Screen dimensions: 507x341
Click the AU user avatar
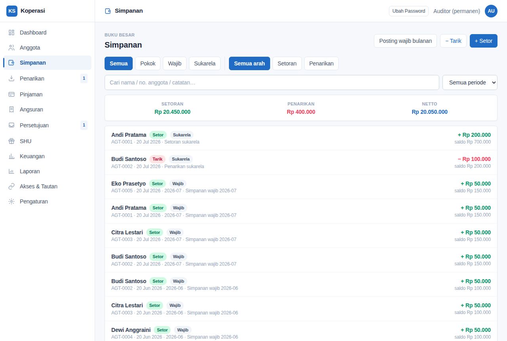(x=491, y=11)
